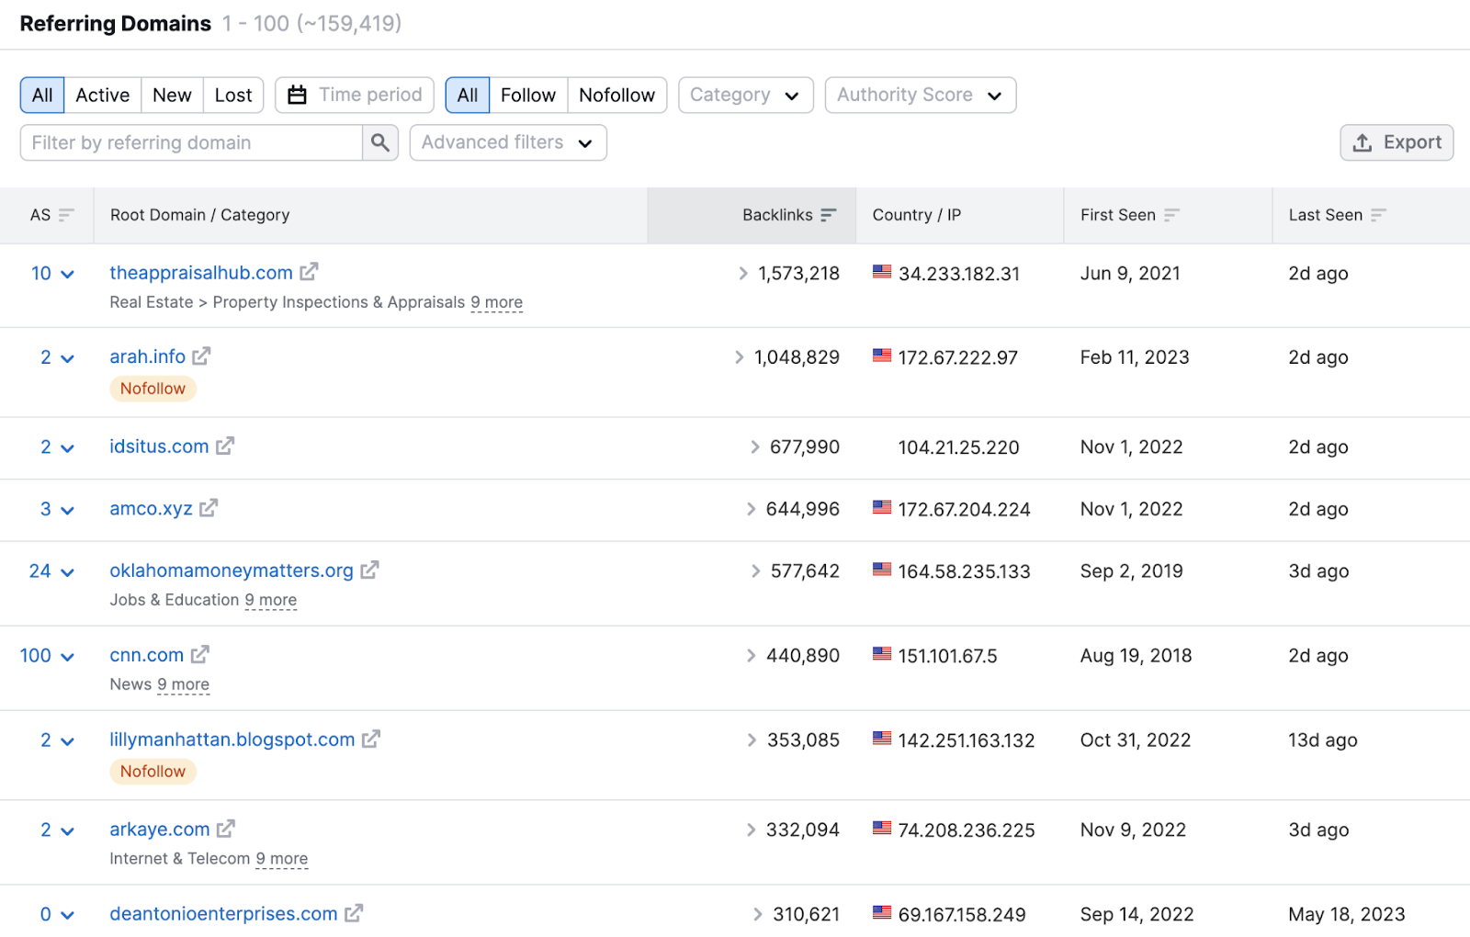Expand backlinks arrow next to 310,621
The height and width of the screenshot is (937, 1470).
758,914
